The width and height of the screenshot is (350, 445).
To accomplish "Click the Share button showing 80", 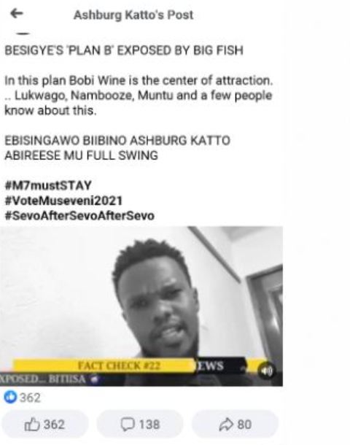I will click(x=235, y=425).
